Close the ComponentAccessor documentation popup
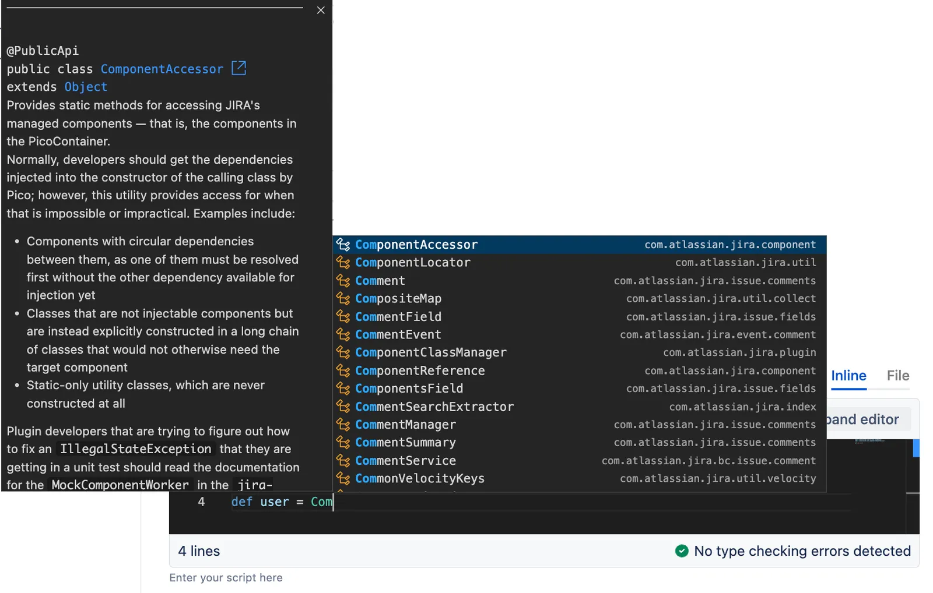This screenshot has height=593, width=933. pos(321,10)
